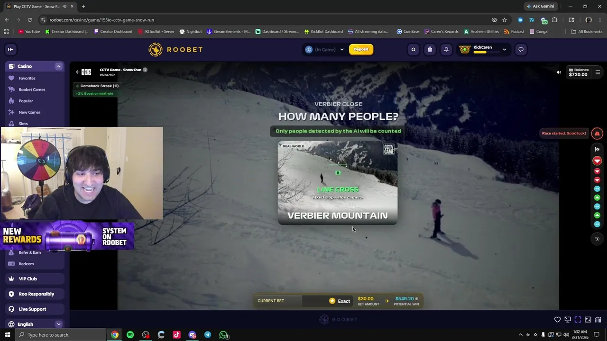Open the round history clock icon
Image resolution: width=607 pixels, height=341 pixels.
click(x=597, y=239)
